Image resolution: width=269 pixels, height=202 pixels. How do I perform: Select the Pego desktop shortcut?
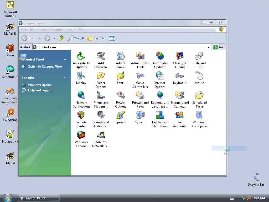(10, 50)
